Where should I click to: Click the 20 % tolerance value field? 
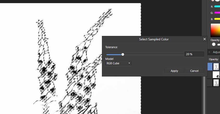pos(194,54)
